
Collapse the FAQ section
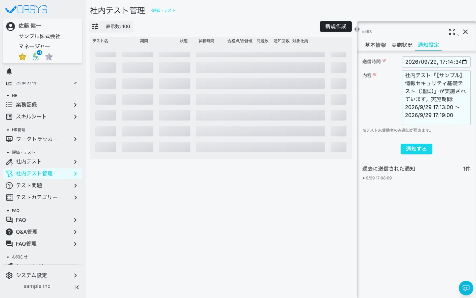[x=8, y=211]
